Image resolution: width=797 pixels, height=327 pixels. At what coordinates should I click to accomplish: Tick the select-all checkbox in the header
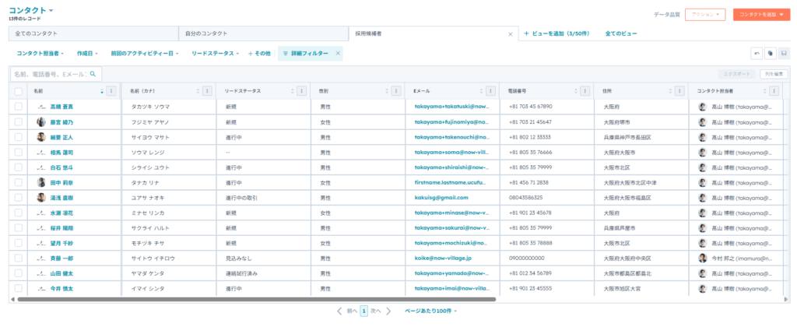pyautogui.click(x=19, y=91)
